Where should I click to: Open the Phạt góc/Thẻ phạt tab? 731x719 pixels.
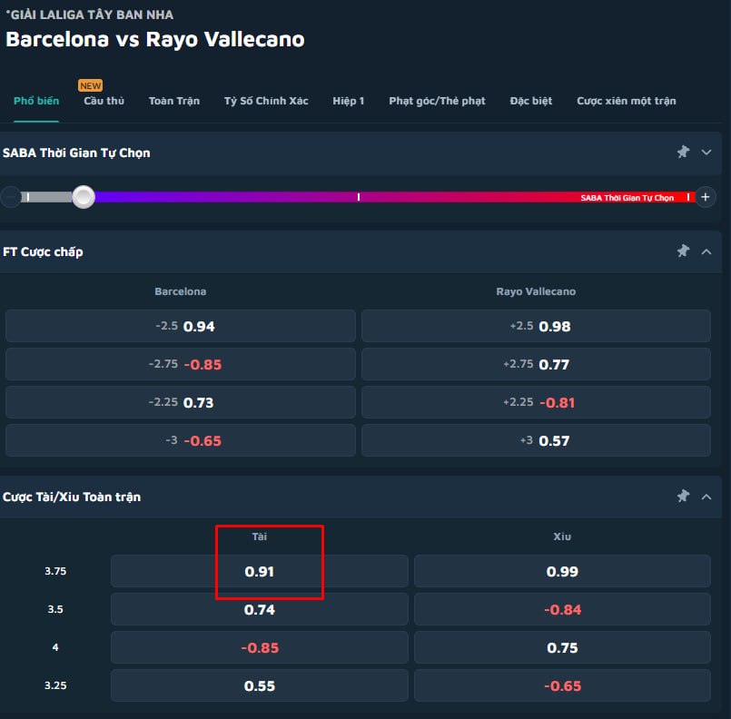pos(437,101)
